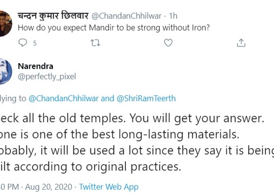Image resolution: width=274 pixels, height=193 pixels.
Task: Open Chandan Chhilwar's profile picture
Action: 5,23
